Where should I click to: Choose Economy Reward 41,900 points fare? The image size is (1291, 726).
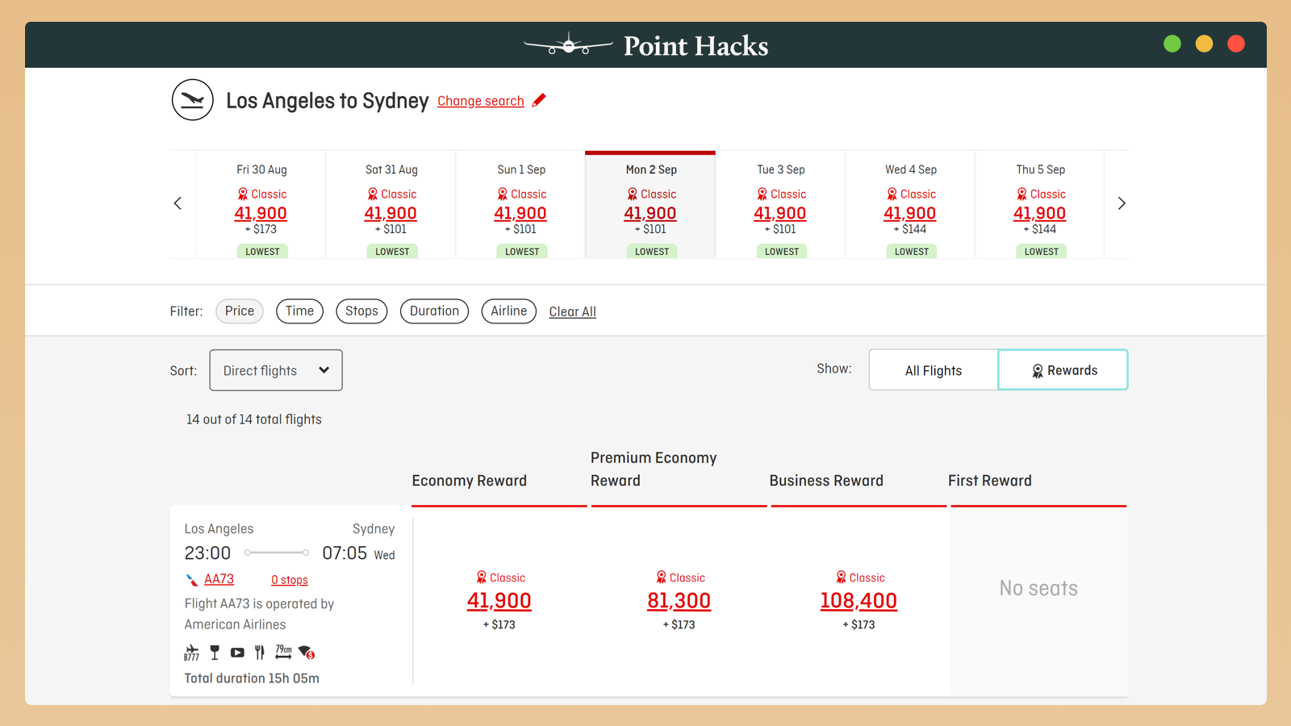(499, 601)
